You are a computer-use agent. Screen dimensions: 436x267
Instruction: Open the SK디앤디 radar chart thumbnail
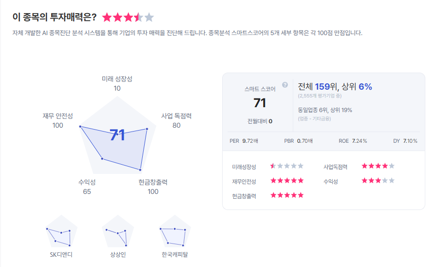click(x=61, y=233)
